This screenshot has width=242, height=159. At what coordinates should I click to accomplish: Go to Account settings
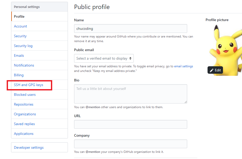(x=40, y=26)
